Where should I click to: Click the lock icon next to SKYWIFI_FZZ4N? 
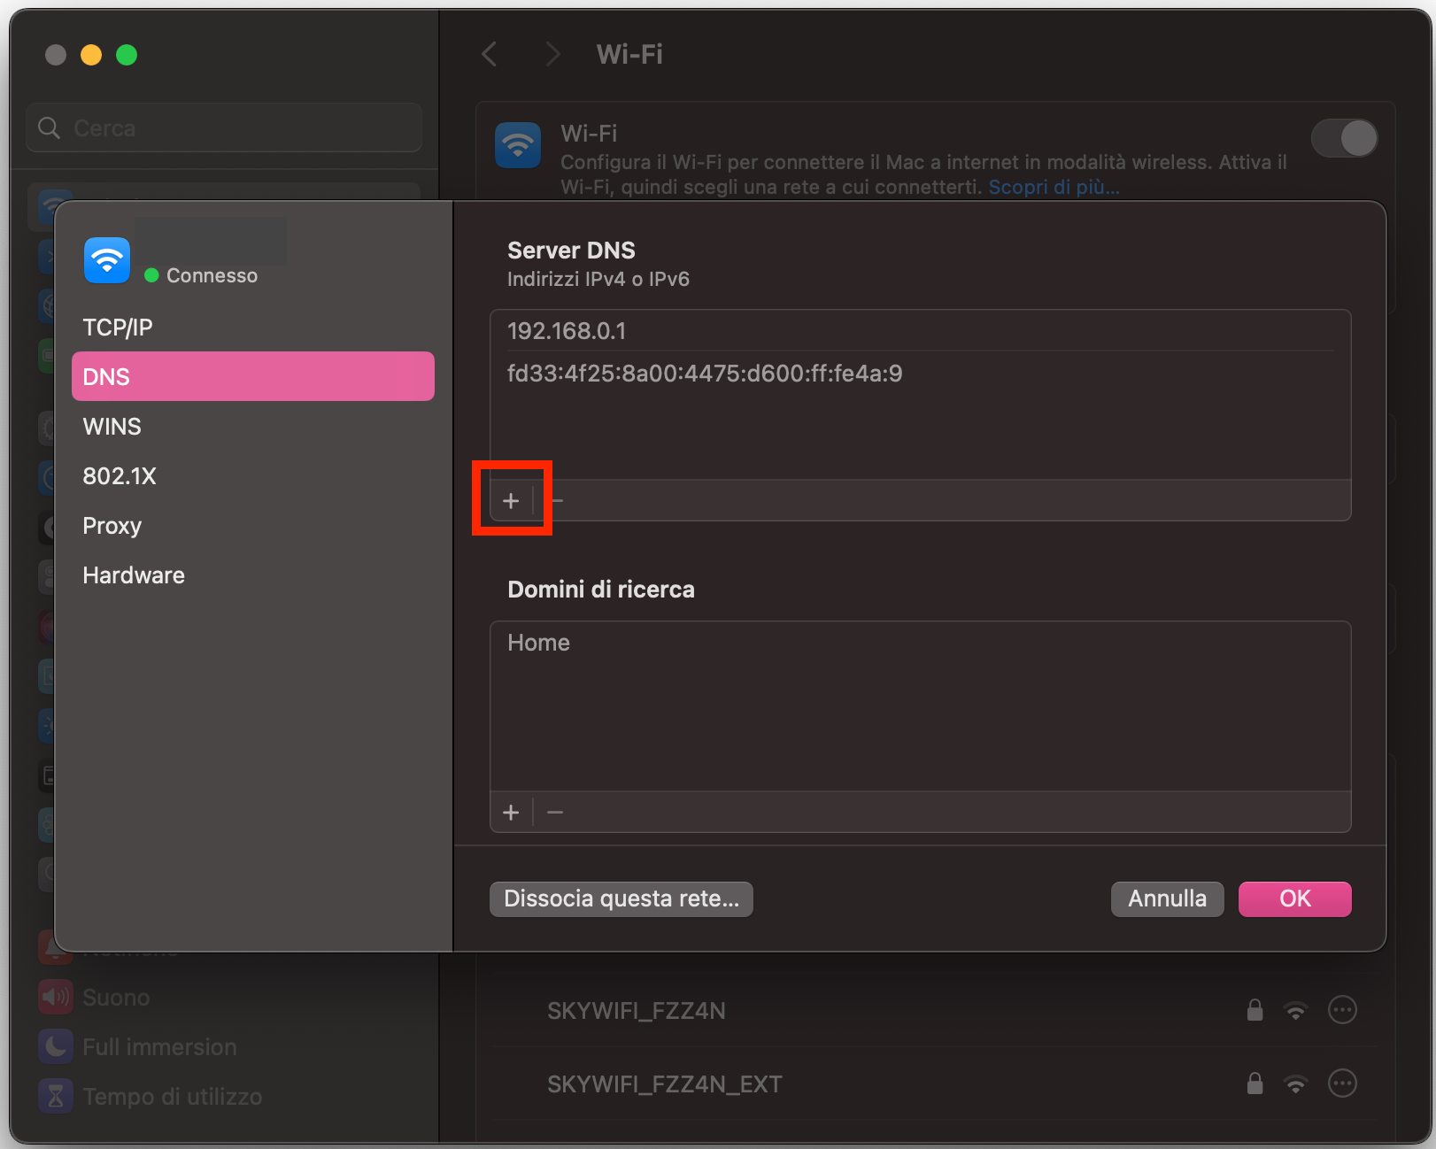[x=1255, y=1010]
